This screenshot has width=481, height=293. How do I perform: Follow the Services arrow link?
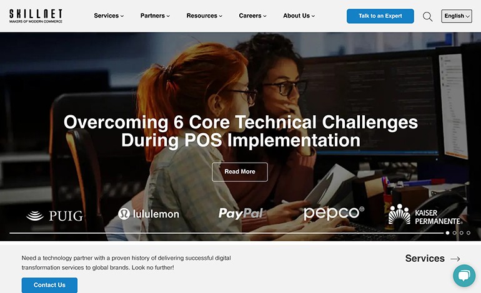432,259
